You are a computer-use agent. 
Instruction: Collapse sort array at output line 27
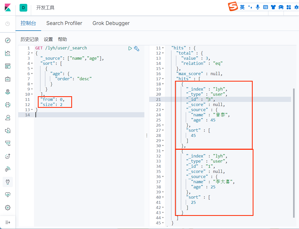pyautogui.click(x=163, y=130)
